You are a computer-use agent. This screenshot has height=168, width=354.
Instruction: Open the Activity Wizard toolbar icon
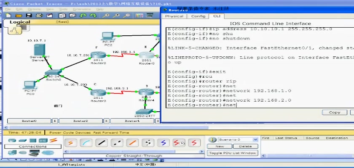49,16
